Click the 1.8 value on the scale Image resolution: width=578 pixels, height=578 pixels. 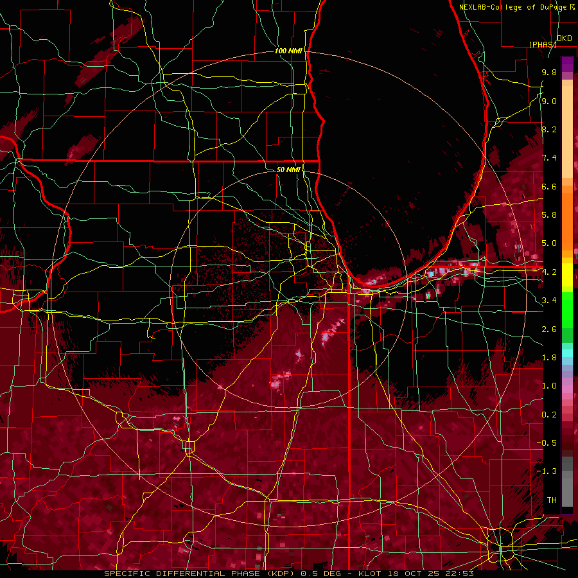pos(549,358)
